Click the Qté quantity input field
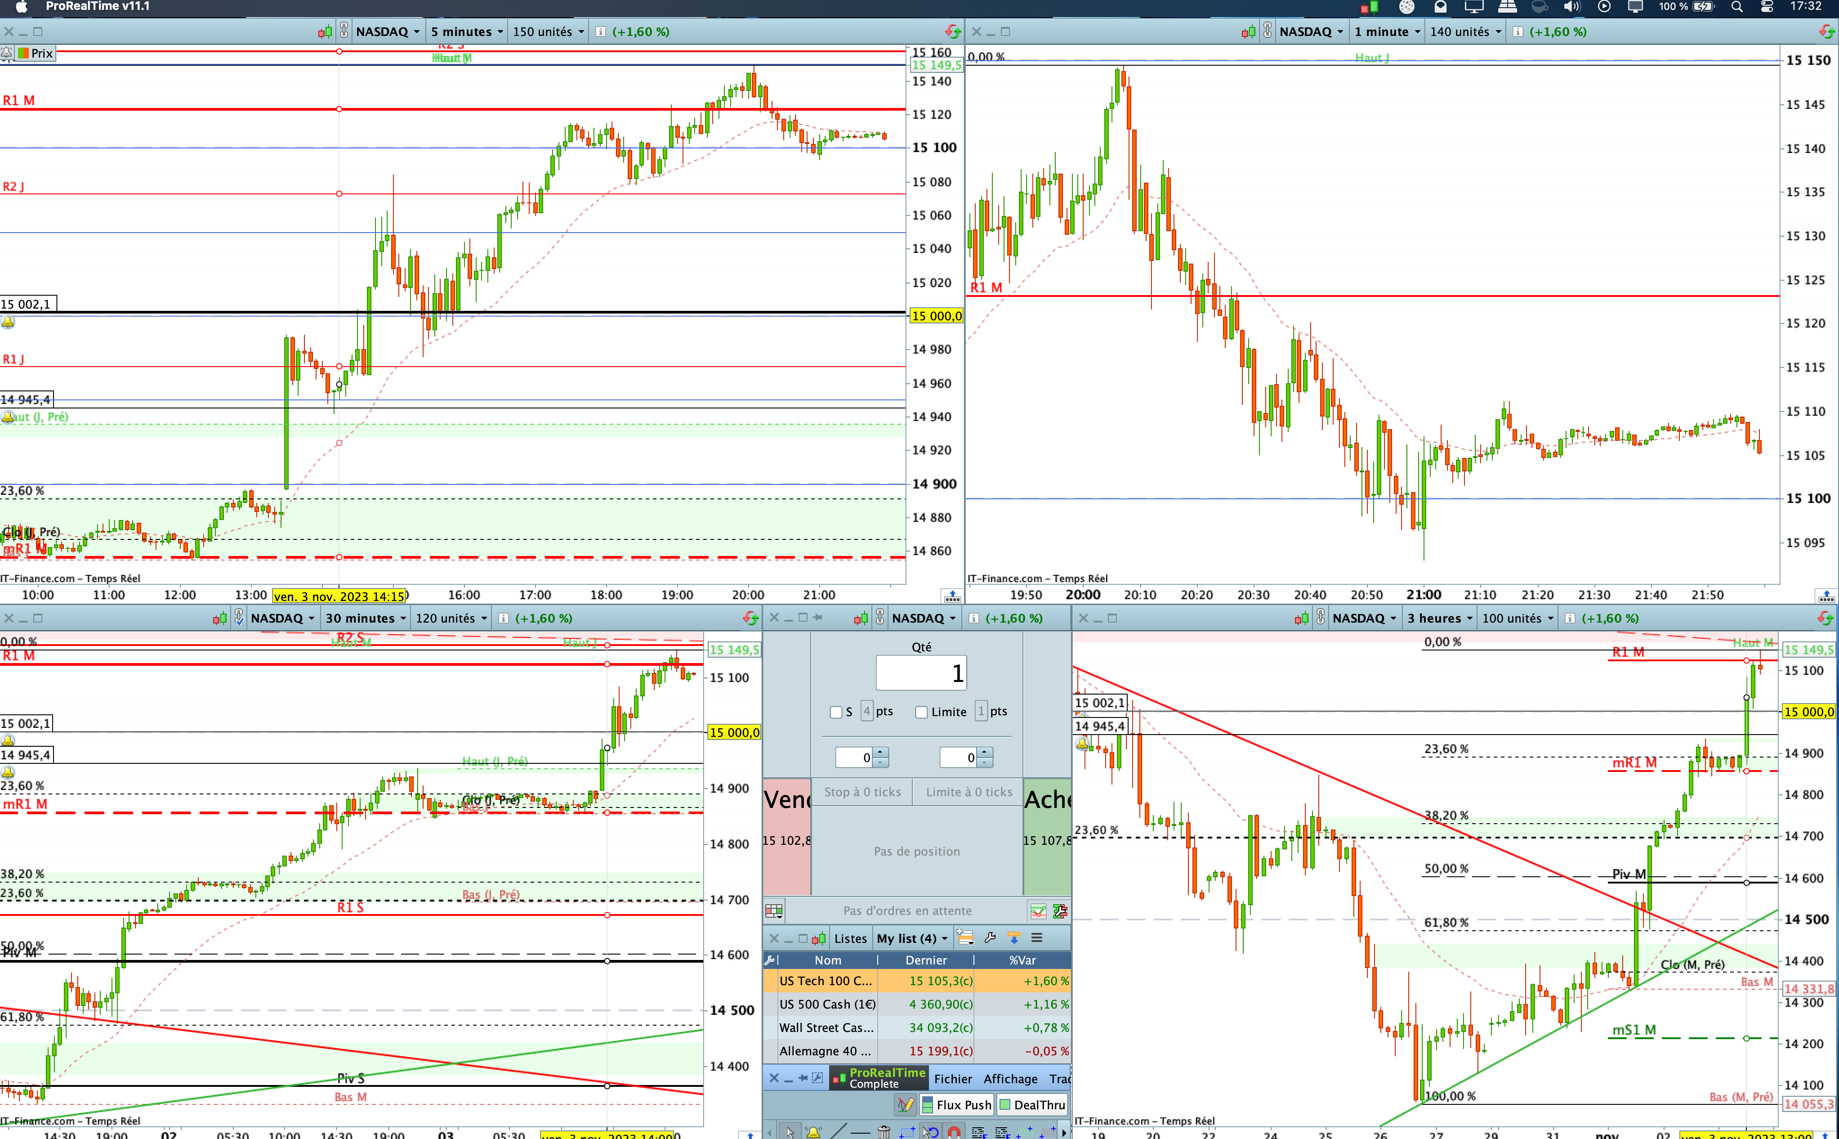Image resolution: width=1839 pixels, height=1139 pixels. (921, 673)
